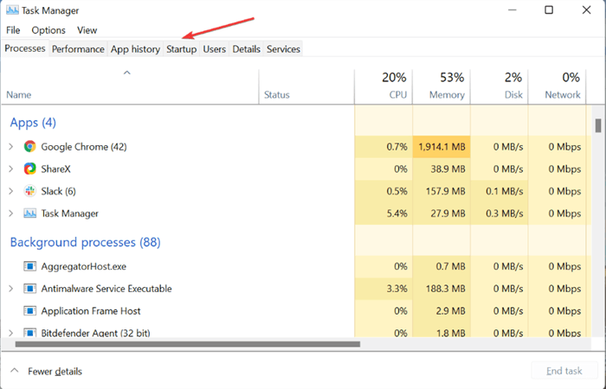Select the Bitdefender Agent (32 bit) name
The width and height of the screenshot is (606, 389).
(x=95, y=333)
